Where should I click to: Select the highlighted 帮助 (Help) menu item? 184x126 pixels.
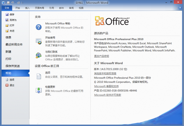(15, 73)
